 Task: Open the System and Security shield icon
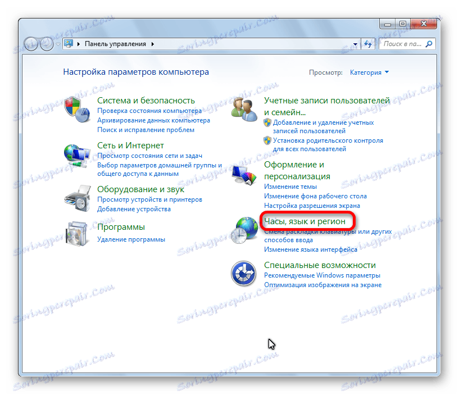tap(77, 110)
